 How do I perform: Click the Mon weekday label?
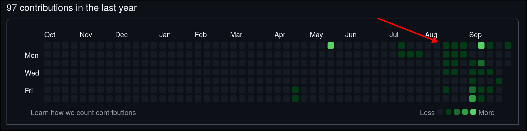[32, 55]
